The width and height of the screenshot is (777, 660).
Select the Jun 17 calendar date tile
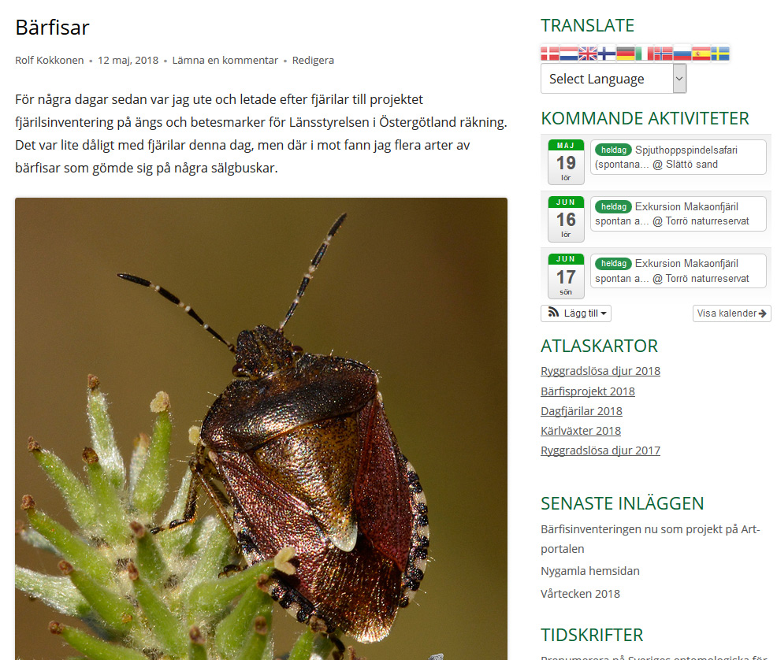click(x=566, y=276)
